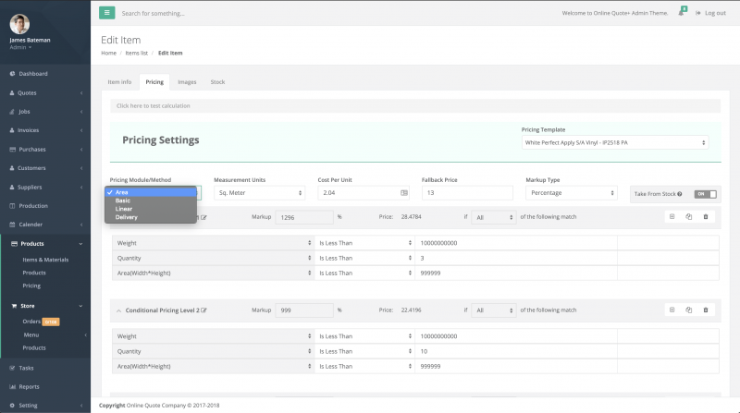Switch to the Stock tab
The height and width of the screenshot is (413, 740).
pos(217,82)
